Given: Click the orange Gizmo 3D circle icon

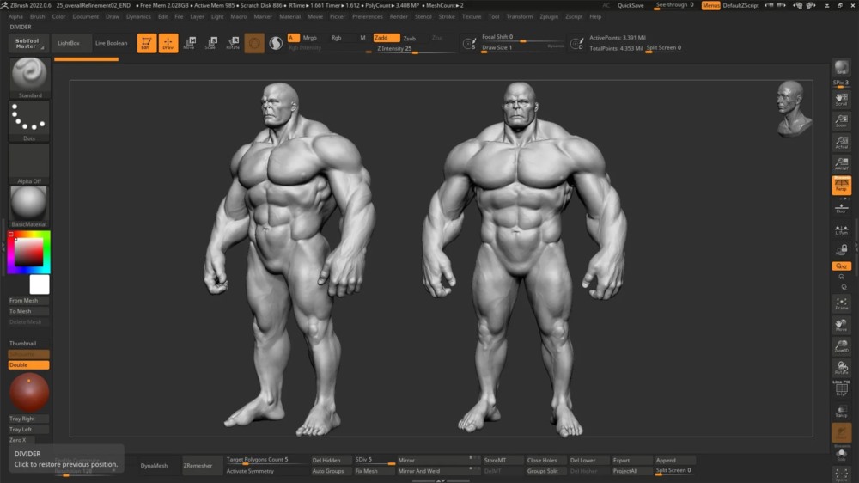Looking at the screenshot, I should tap(254, 43).
